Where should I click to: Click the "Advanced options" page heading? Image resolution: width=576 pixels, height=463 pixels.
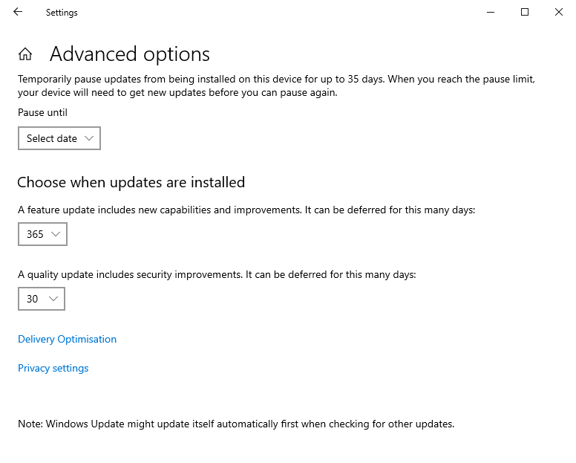(130, 54)
